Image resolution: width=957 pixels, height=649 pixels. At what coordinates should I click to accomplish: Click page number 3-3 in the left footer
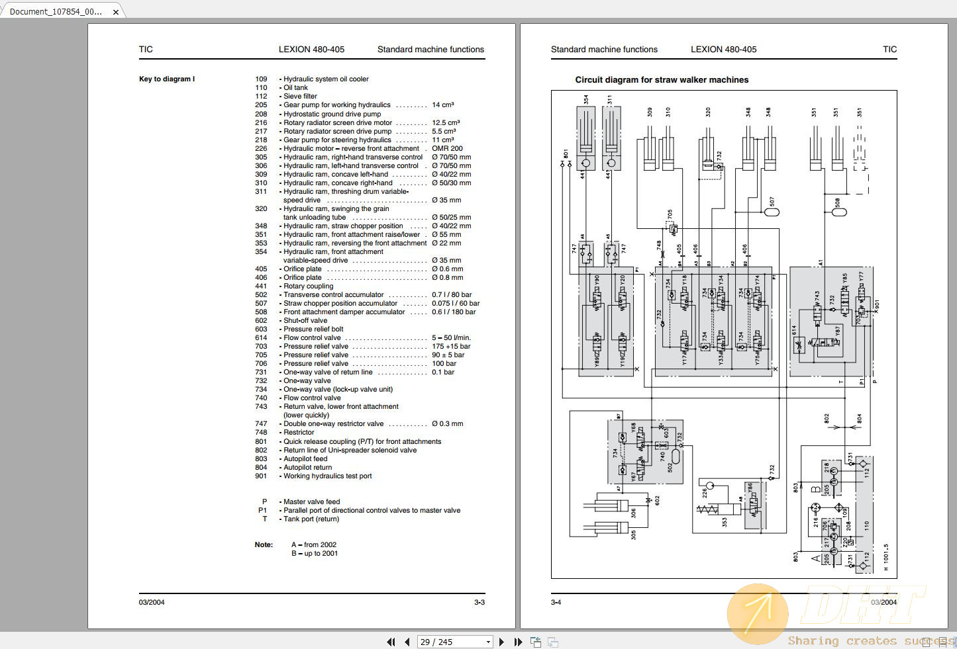pos(479,602)
